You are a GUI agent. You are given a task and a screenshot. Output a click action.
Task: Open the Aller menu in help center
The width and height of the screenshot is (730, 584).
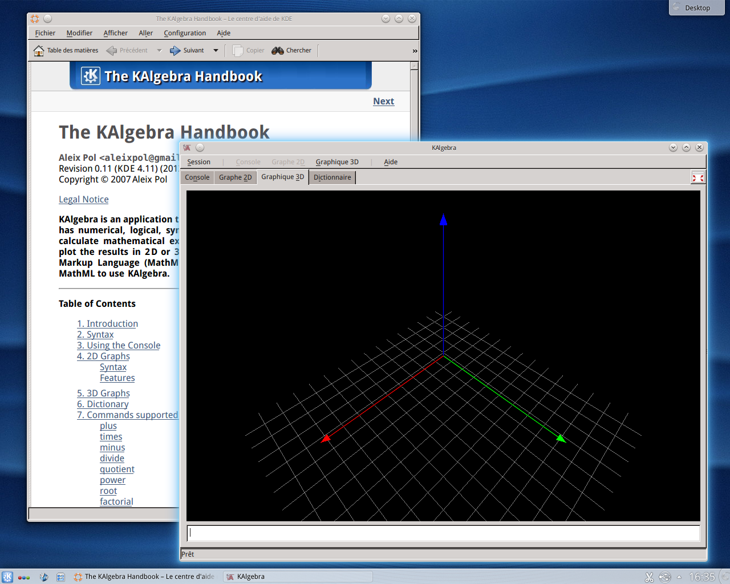pos(146,33)
